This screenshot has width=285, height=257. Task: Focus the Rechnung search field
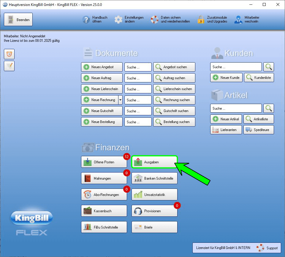(138, 100)
